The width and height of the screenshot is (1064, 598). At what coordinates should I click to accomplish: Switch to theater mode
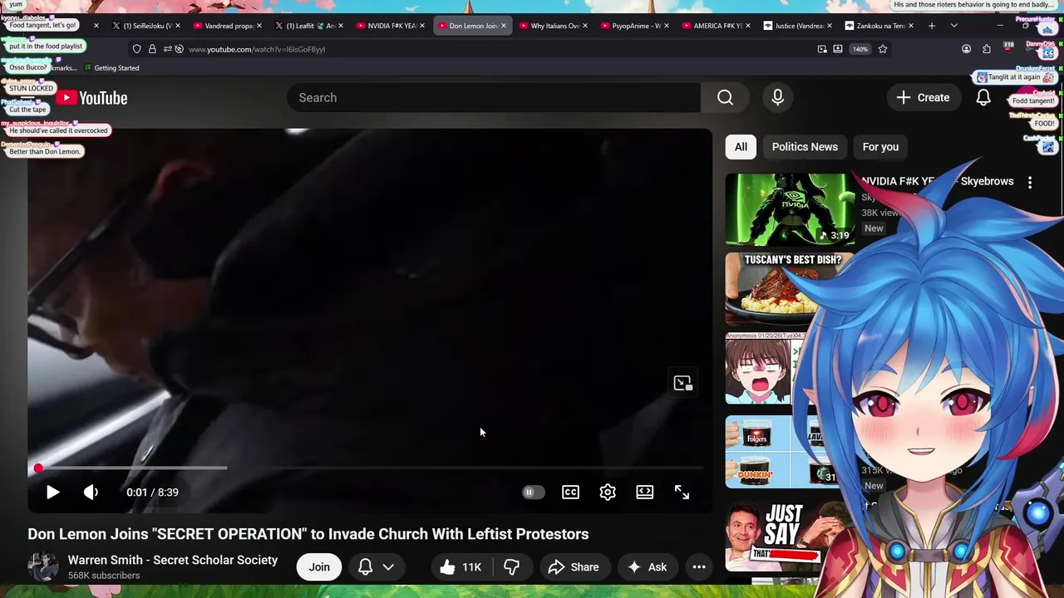click(645, 493)
